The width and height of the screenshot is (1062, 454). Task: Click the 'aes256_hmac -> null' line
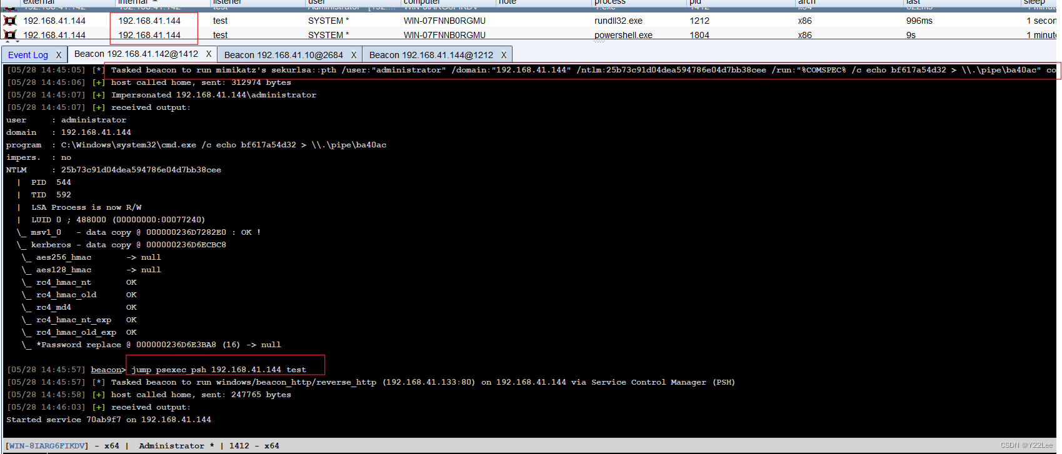[x=91, y=257]
